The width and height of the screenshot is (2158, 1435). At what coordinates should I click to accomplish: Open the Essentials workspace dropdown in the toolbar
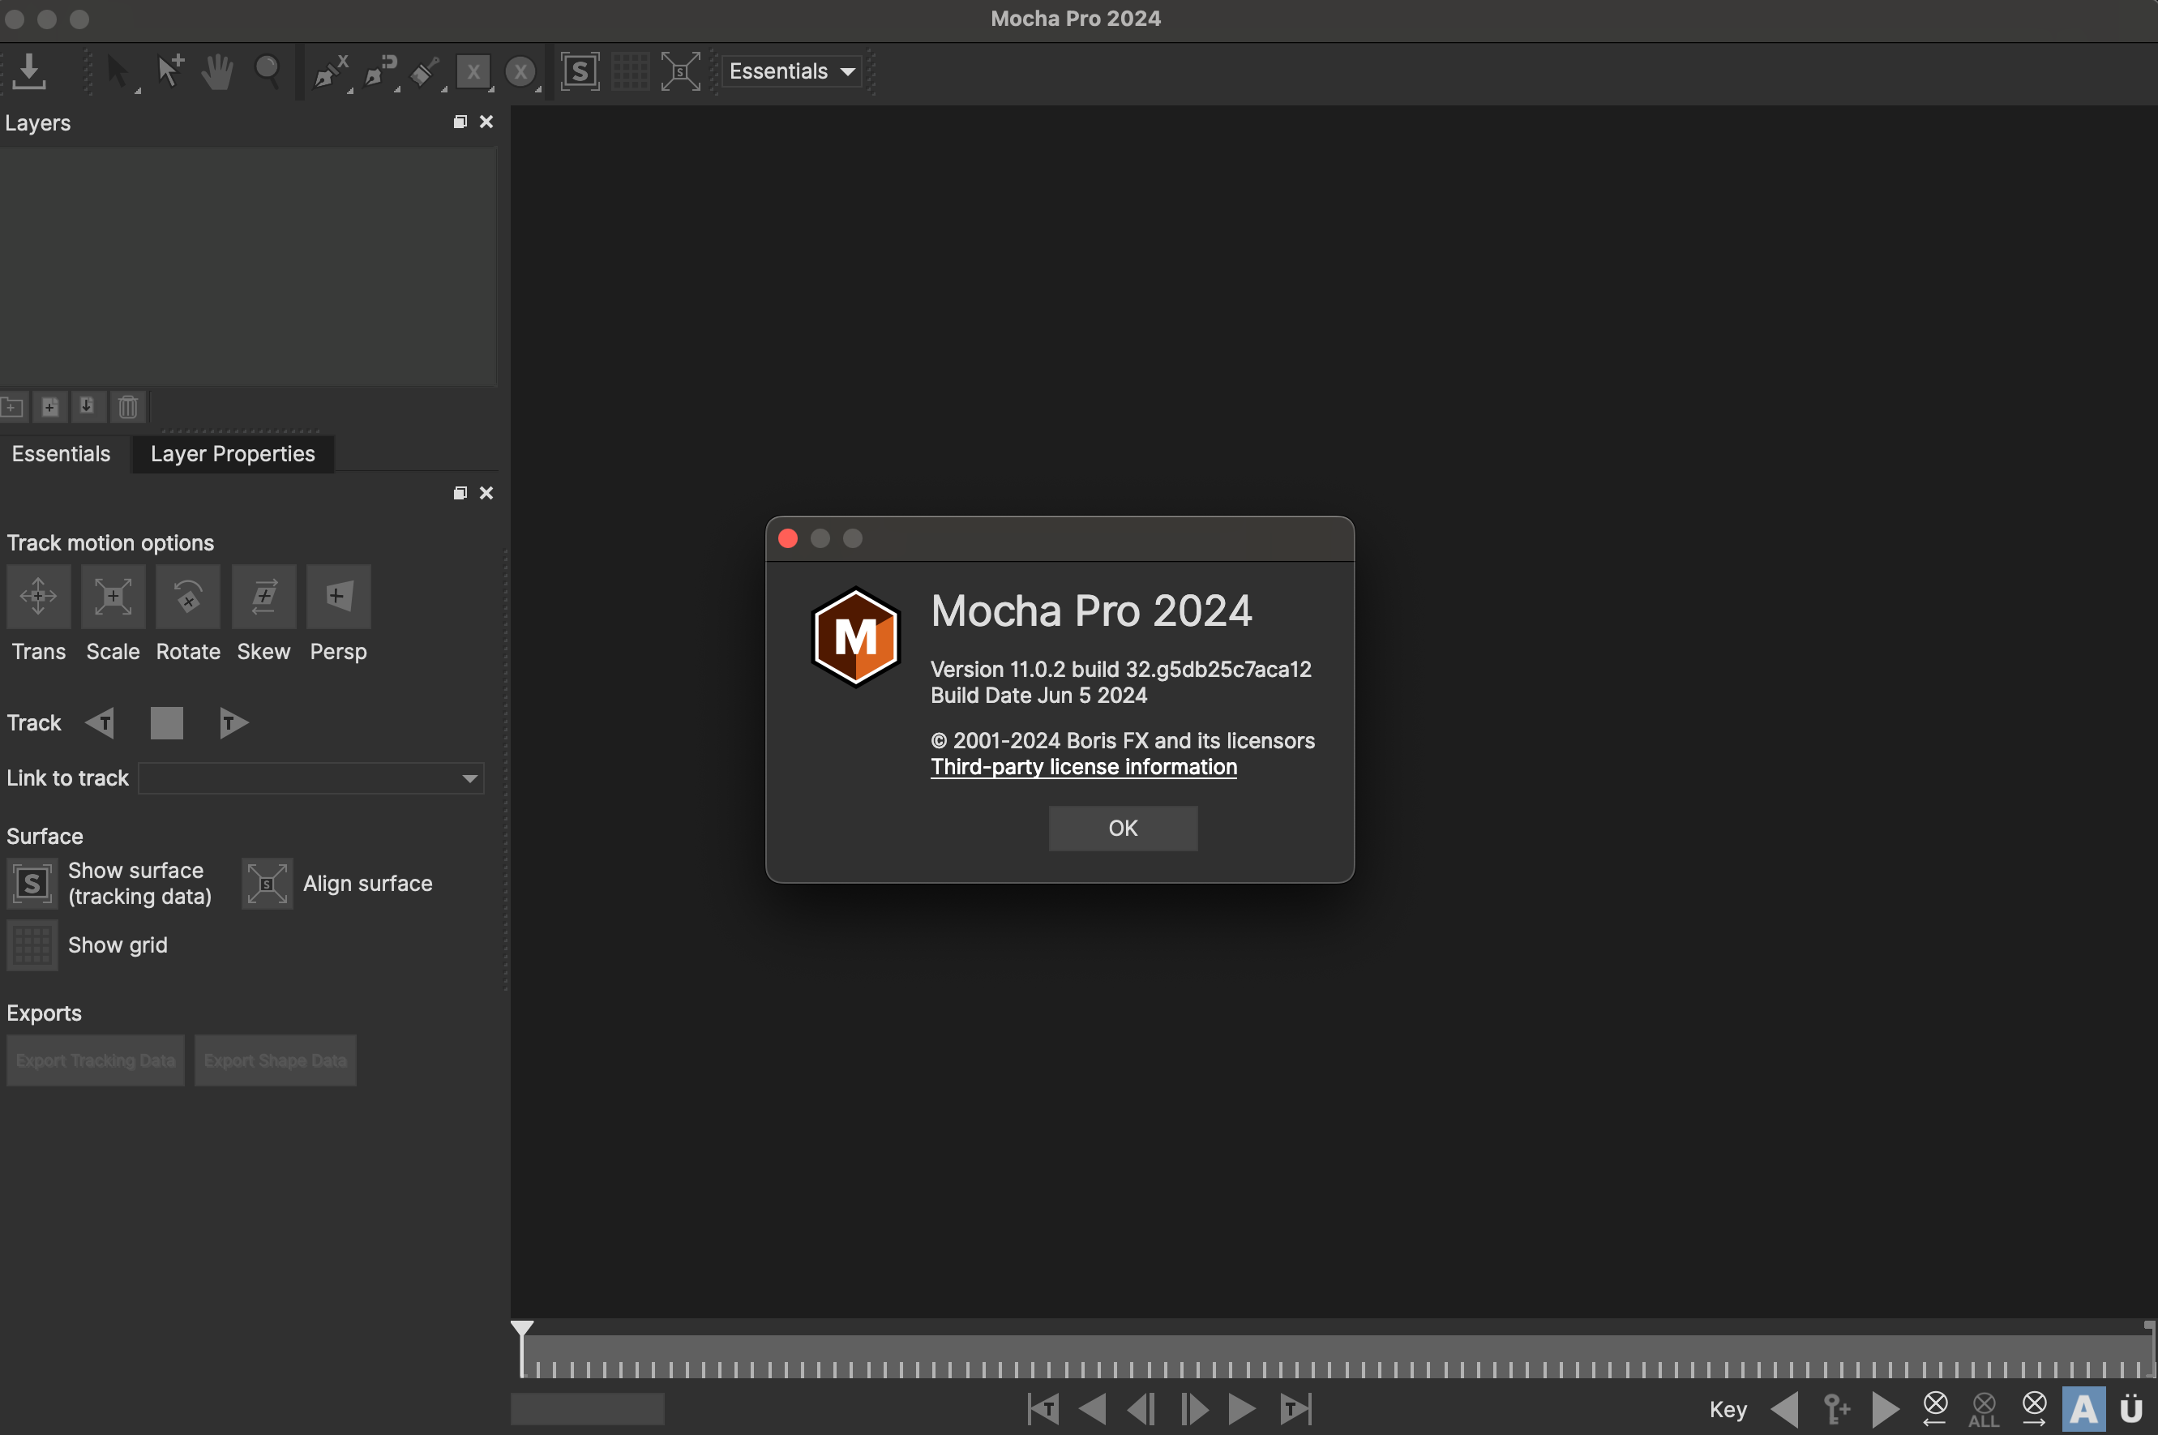click(x=790, y=71)
